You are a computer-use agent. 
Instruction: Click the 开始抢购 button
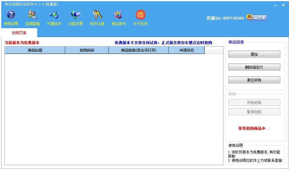point(254,103)
